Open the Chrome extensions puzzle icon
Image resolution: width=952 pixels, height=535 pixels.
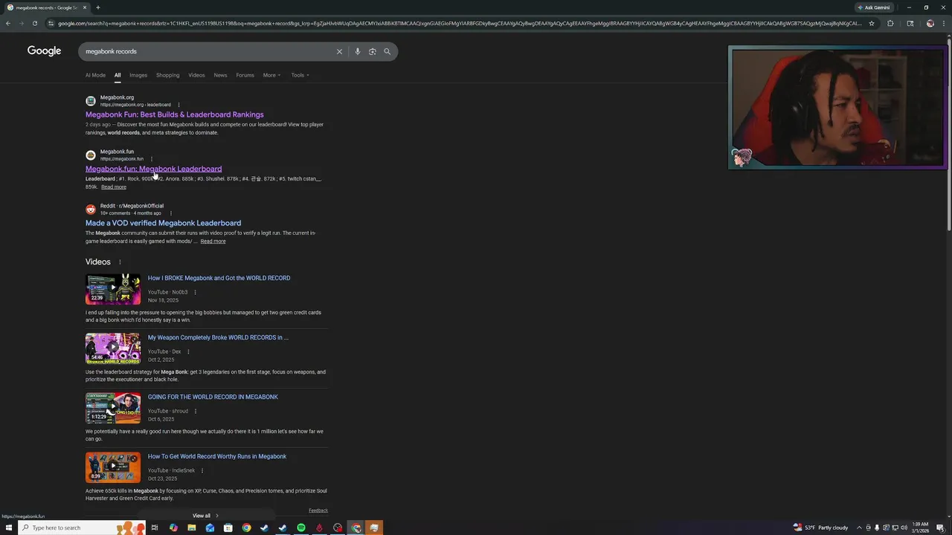tap(890, 23)
